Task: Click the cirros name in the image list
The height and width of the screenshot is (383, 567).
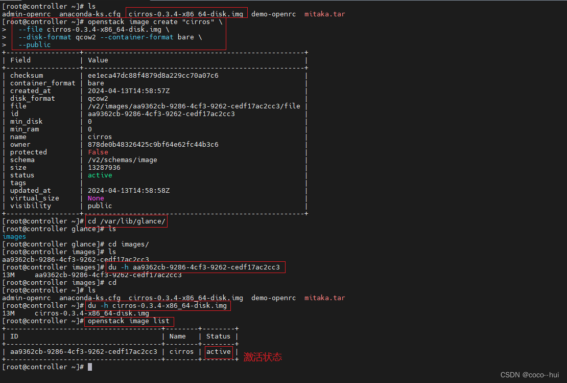Action: click(181, 351)
